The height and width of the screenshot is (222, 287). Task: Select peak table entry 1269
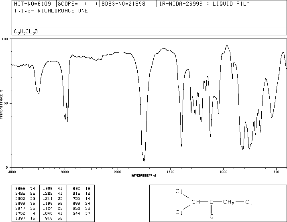[x=53, y=193]
